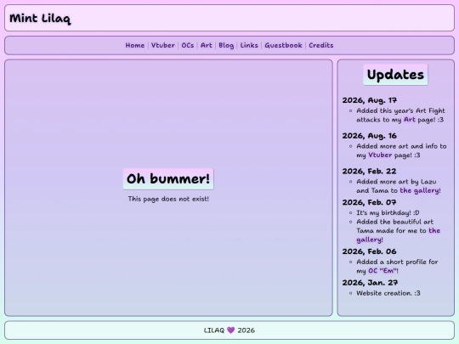Visit the Links page from the navigation
The image size is (459, 344).
[x=249, y=45]
